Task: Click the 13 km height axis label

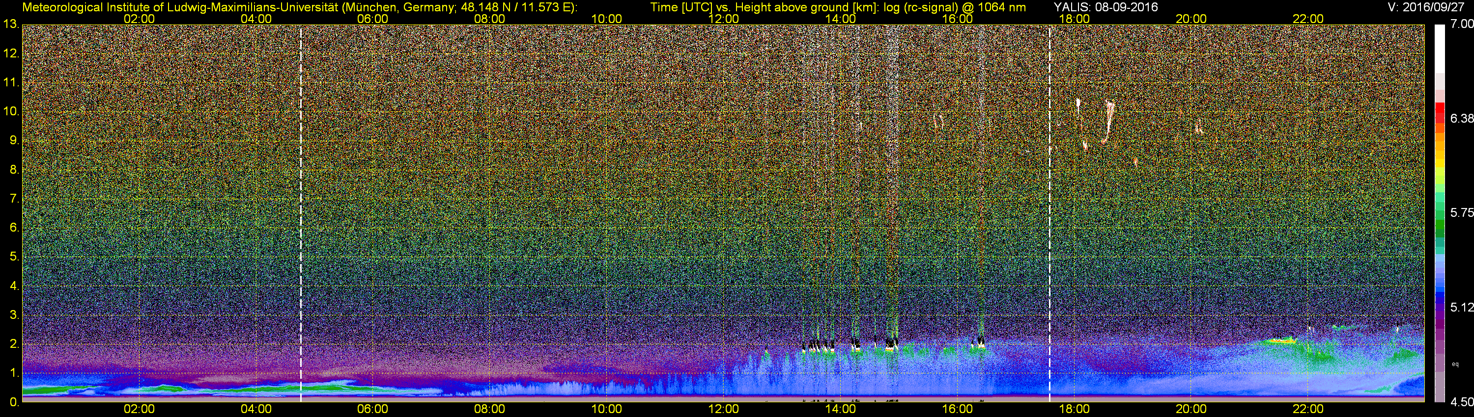Action: [11, 25]
